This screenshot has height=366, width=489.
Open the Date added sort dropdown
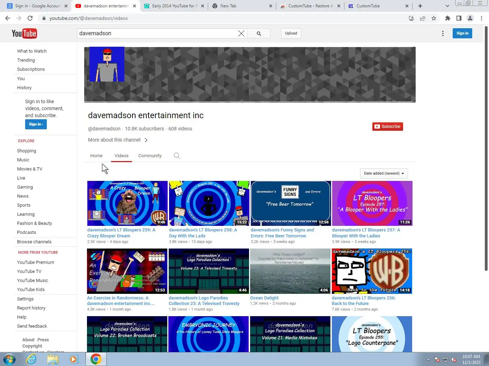384,174
